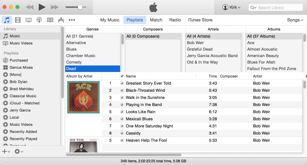
Task: Open Apps library icon
Action: [61, 20]
